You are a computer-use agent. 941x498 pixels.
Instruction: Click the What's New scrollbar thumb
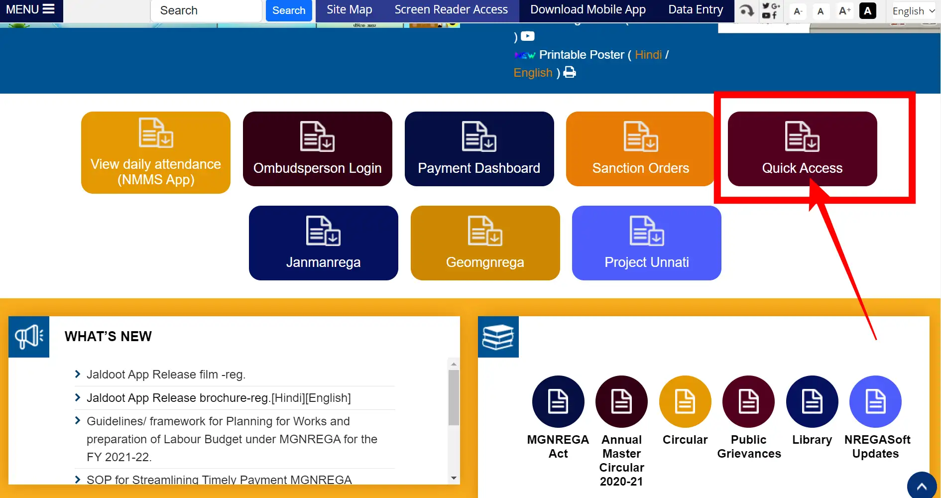(454, 397)
